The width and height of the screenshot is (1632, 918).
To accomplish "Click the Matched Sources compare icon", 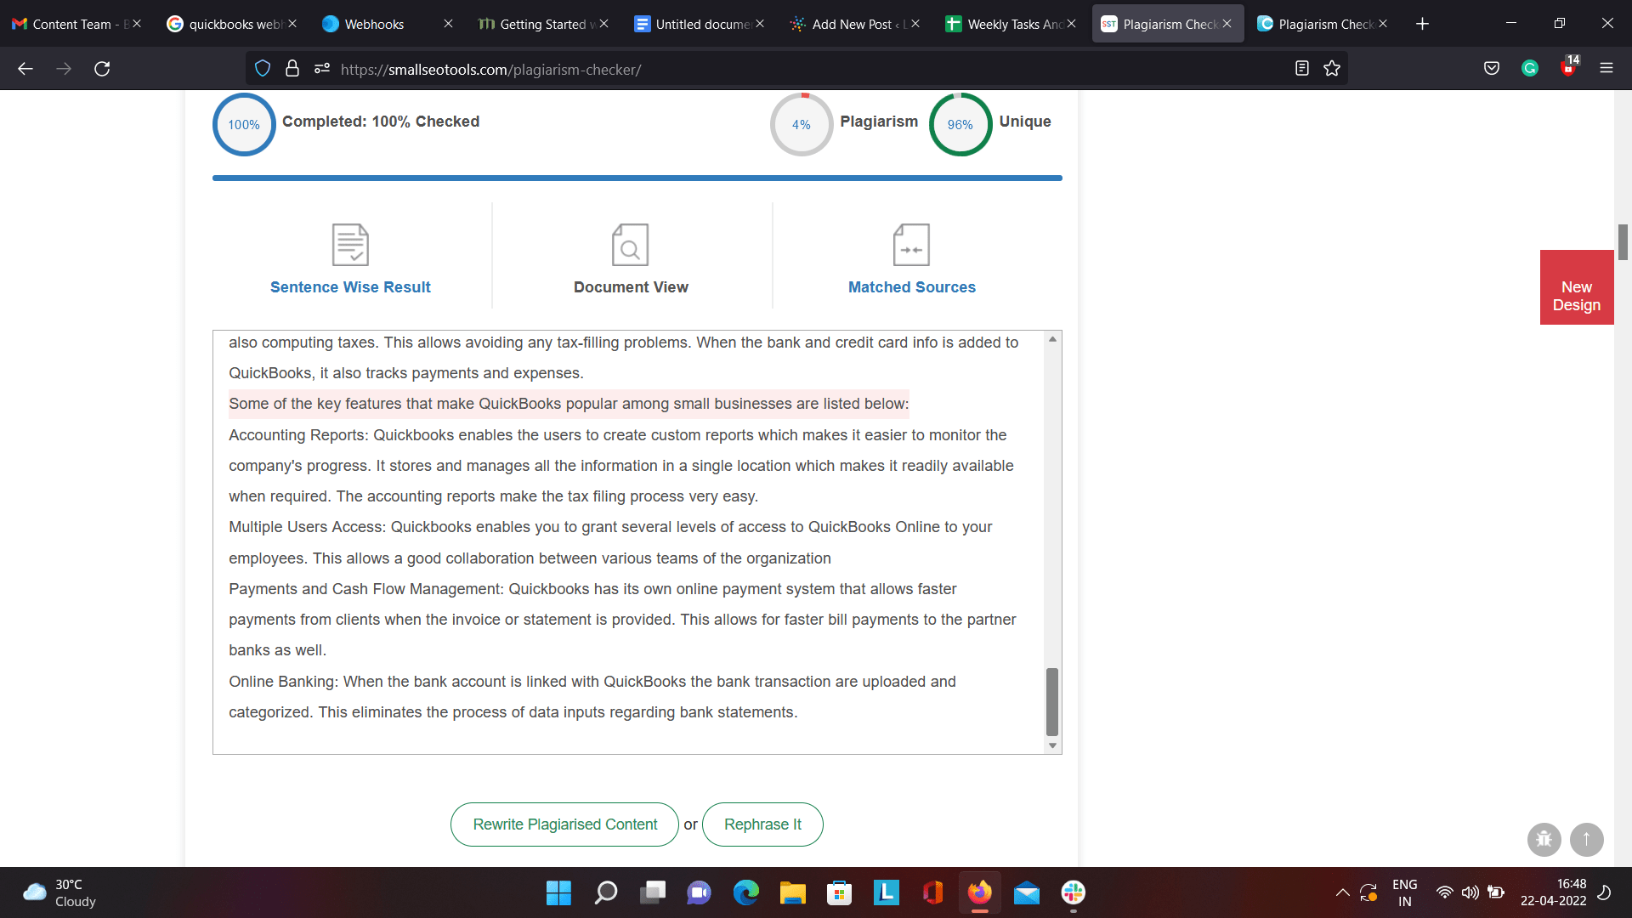I will tap(911, 245).
